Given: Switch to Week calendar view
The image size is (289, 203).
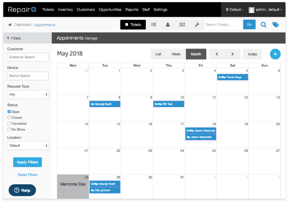Looking at the screenshot, I should tap(176, 54).
